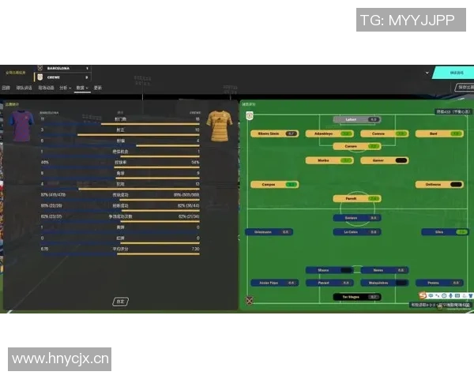Screen dimensions: 474x379
Task: Select goalkeeper Ter Stegen on the pitch
Action: coord(351,297)
